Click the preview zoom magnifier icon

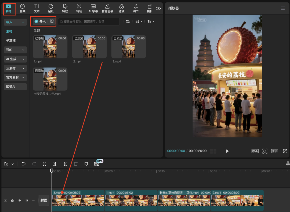click(x=265, y=151)
